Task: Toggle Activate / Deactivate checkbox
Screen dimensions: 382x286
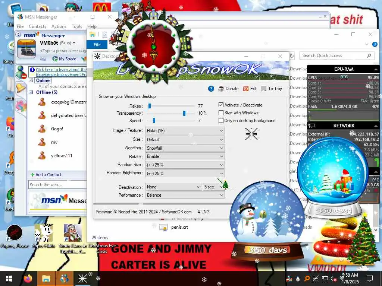Action: [x=221, y=105]
